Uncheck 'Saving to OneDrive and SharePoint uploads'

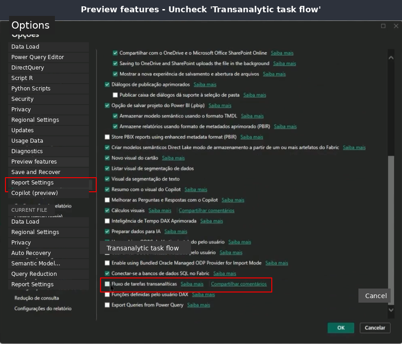pyautogui.click(x=115, y=64)
